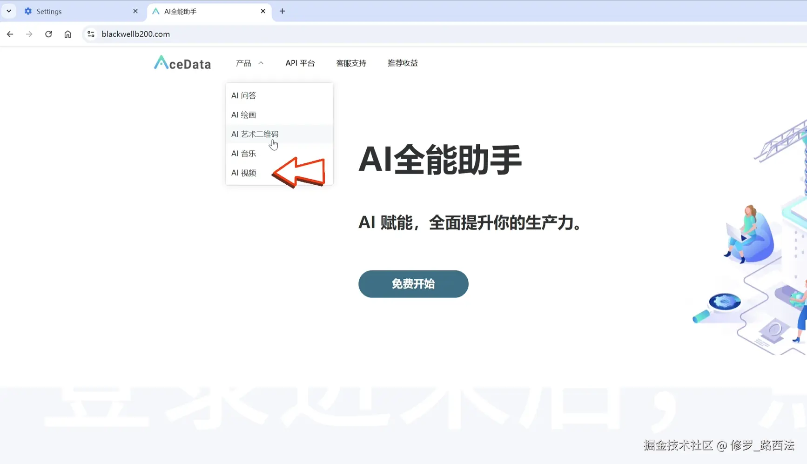Click the AceData favicon on the active tab
Screen dimensions: 807x464
coord(155,11)
